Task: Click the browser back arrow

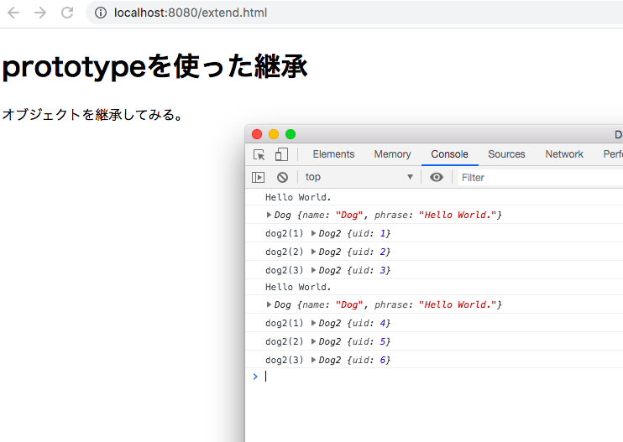Action: 13,13
